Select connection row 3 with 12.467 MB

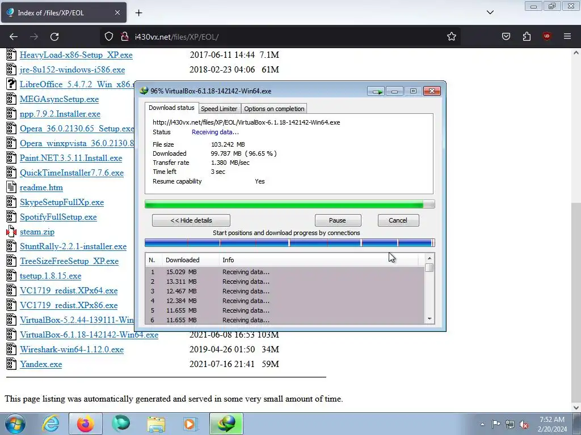click(285, 291)
